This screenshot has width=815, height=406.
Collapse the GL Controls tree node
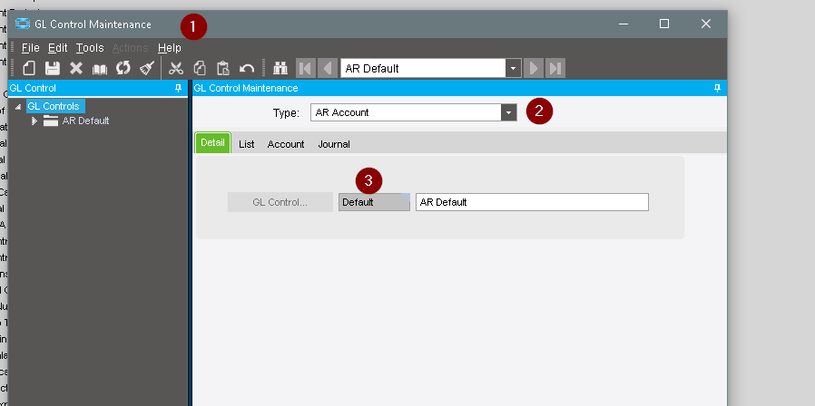18,106
